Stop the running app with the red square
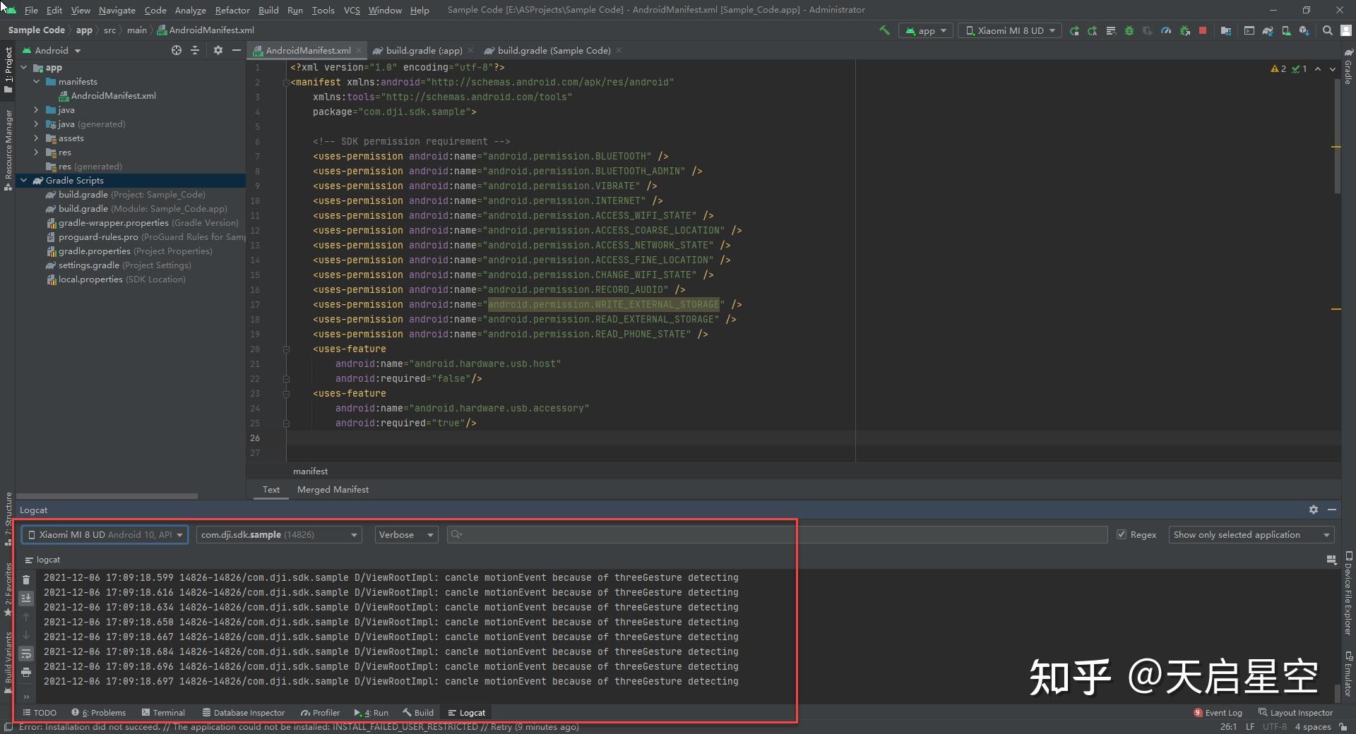 tap(1203, 30)
